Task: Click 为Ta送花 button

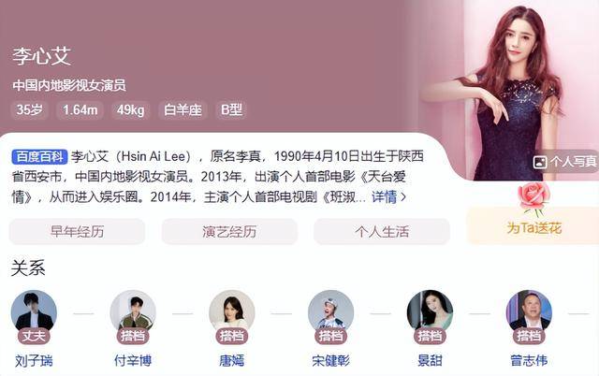Action: tap(533, 225)
